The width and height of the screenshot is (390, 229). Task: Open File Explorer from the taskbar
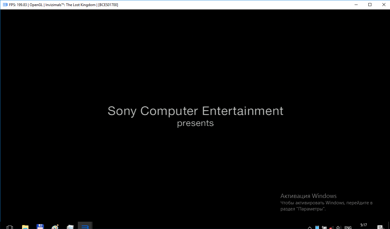pos(25,227)
